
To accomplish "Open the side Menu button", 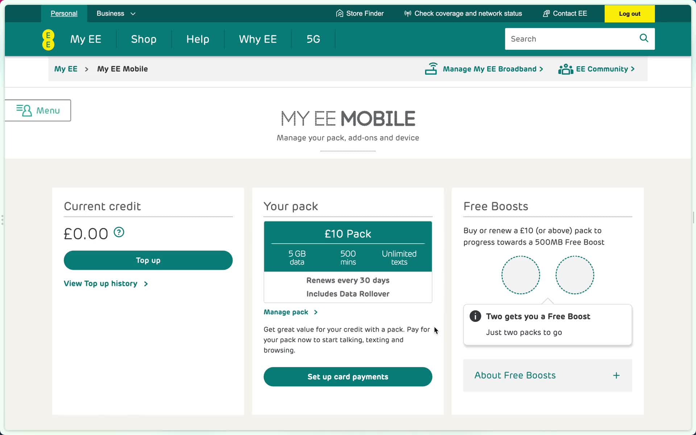I will [x=38, y=110].
